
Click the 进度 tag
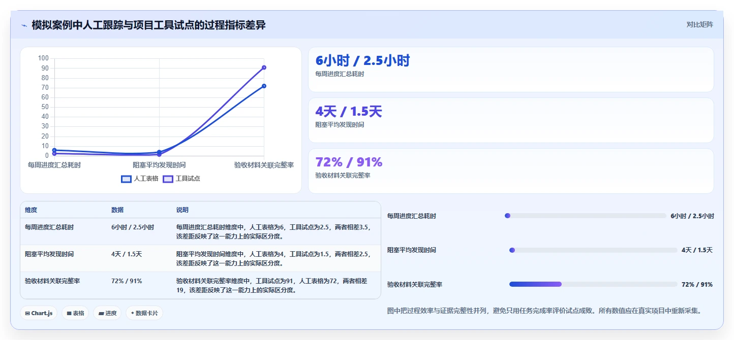coord(107,313)
